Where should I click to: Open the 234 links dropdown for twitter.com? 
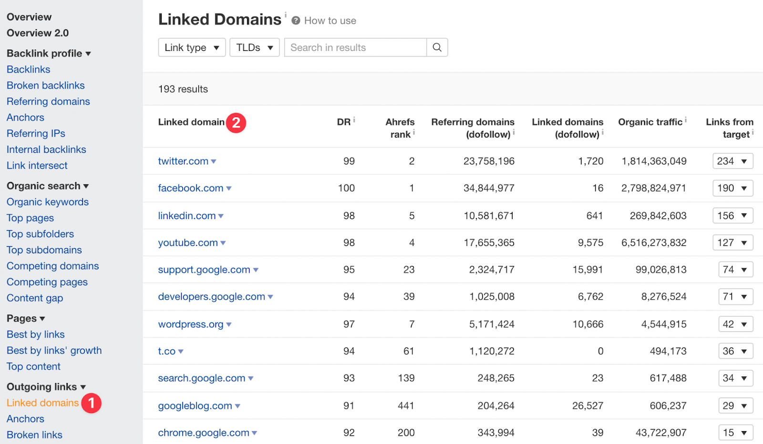(732, 161)
